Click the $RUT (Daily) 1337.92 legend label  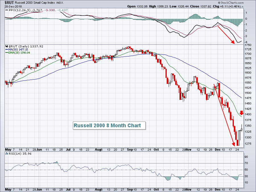tap(21, 46)
